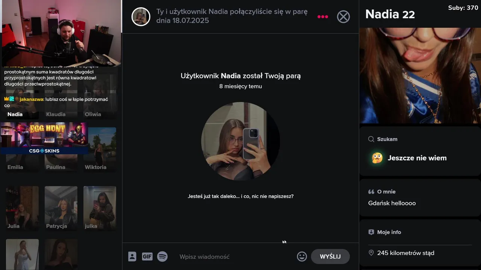481x270 pixels.
Task: Open the Wiktoria match
Action: (x=100, y=149)
